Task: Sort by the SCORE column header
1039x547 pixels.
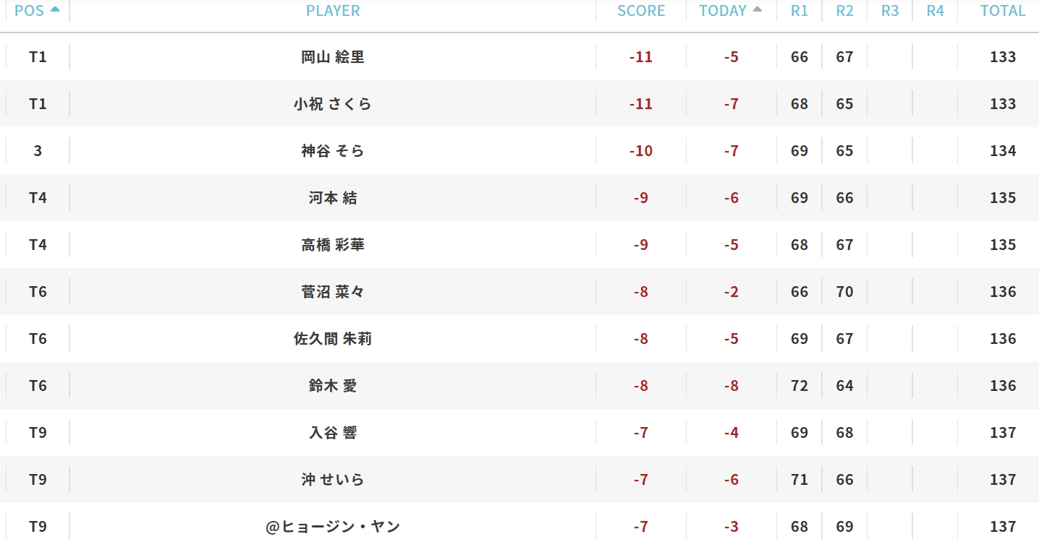Action: pos(641,11)
